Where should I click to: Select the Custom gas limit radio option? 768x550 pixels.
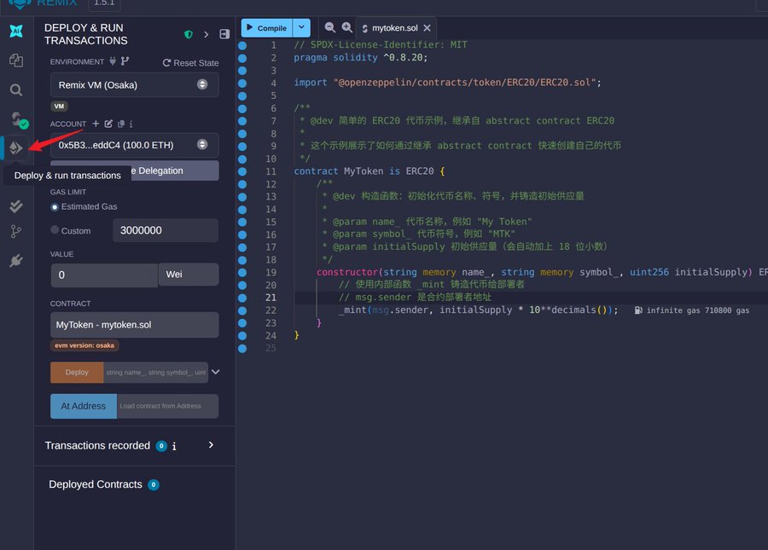[x=55, y=230]
